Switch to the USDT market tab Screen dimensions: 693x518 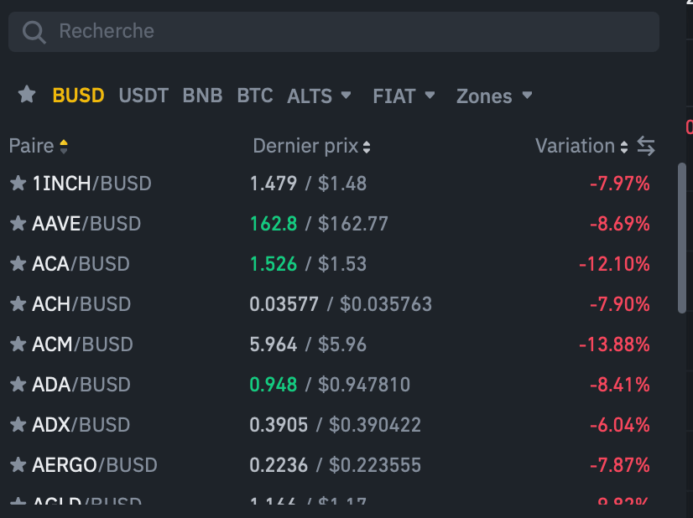click(x=143, y=96)
